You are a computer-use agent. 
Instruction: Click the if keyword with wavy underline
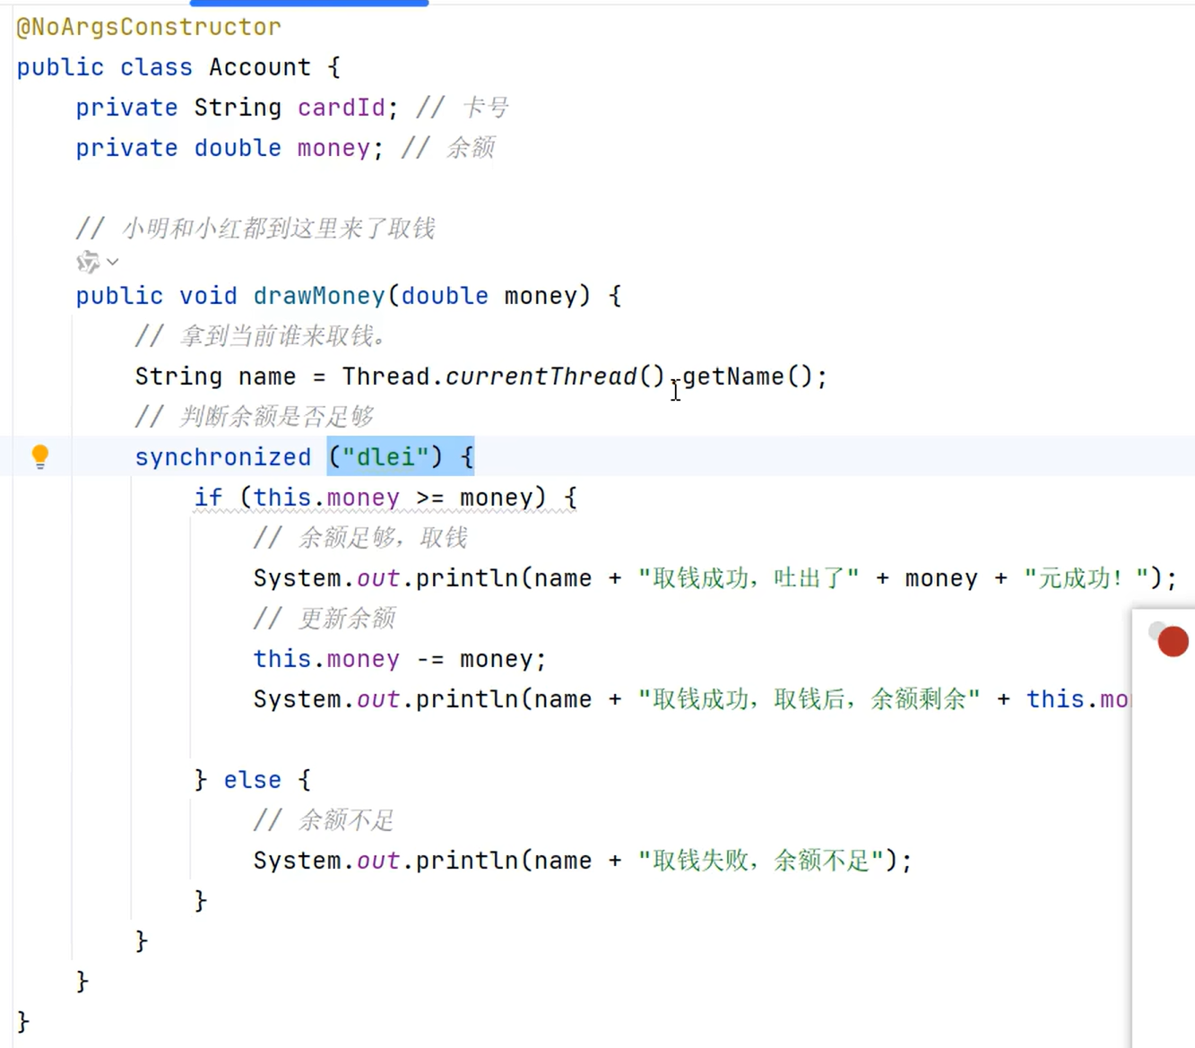point(208,498)
